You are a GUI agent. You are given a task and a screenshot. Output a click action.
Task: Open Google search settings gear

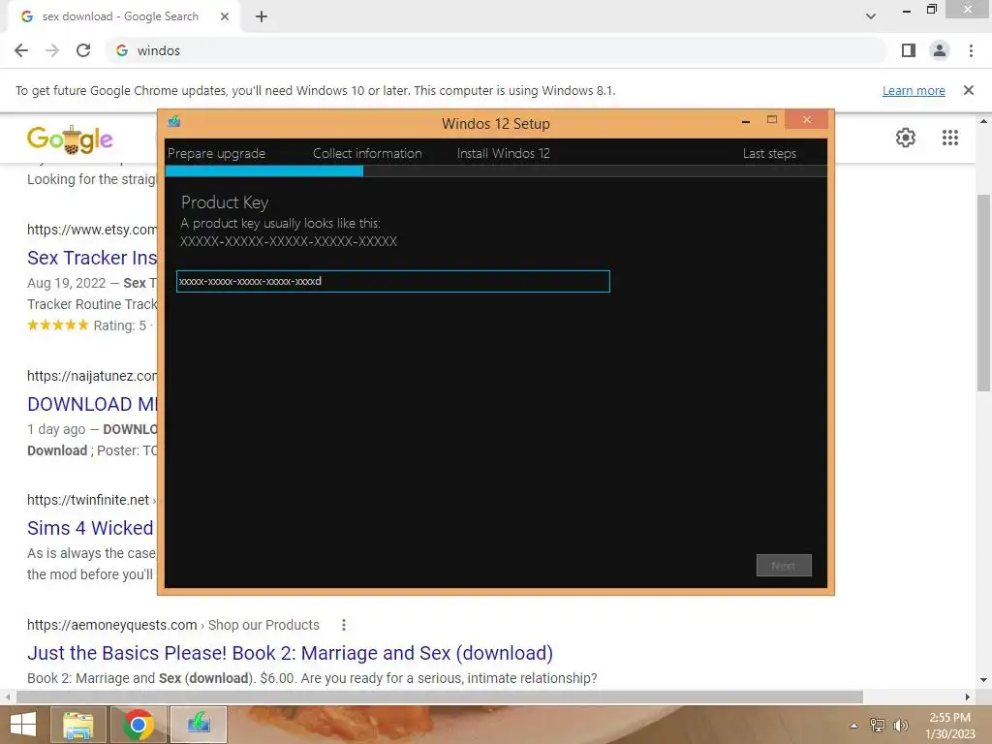click(906, 138)
